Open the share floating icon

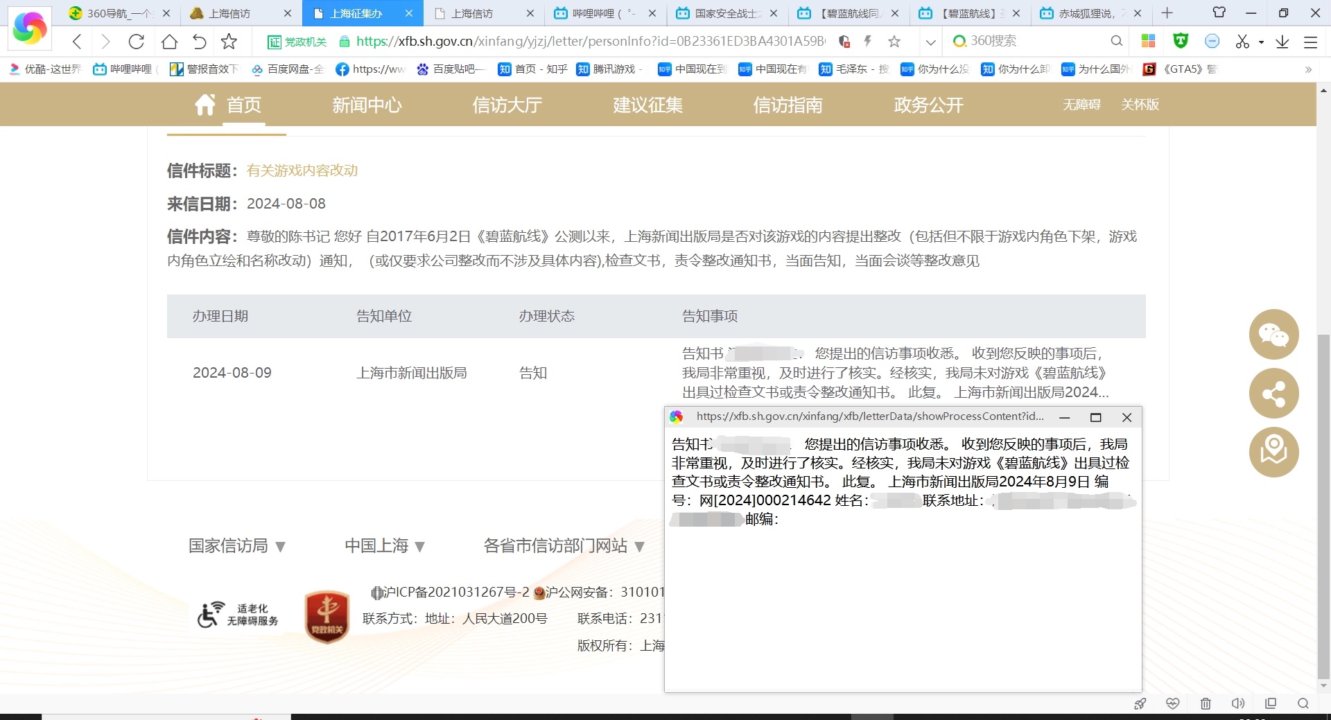(x=1273, y=394)
